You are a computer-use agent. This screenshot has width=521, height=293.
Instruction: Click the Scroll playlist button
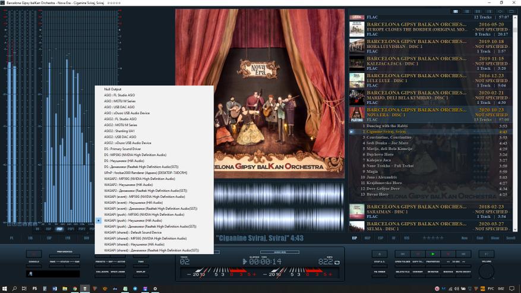click(x=511, y=238)
